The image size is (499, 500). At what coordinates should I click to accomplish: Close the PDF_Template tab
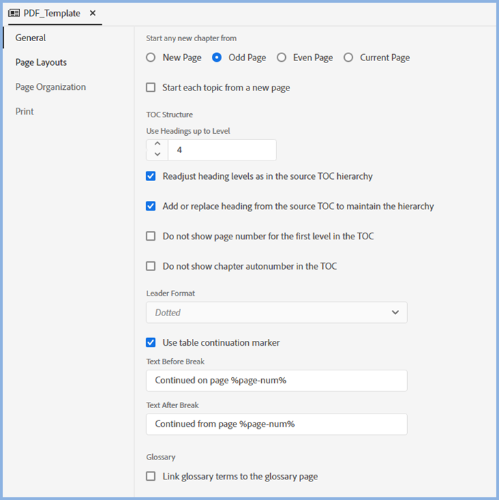pos(93,13)
